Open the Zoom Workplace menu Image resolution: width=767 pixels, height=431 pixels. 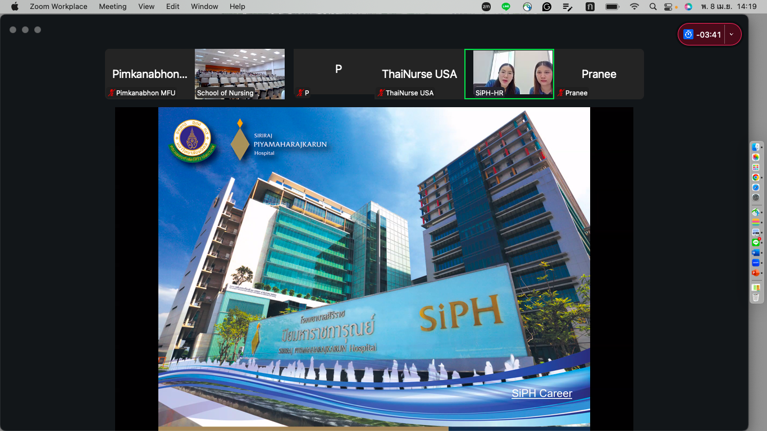point(58,7)
